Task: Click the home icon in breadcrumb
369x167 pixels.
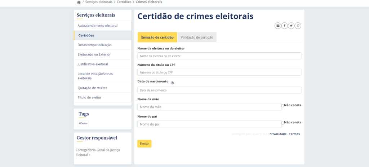Action: [79, 2]
